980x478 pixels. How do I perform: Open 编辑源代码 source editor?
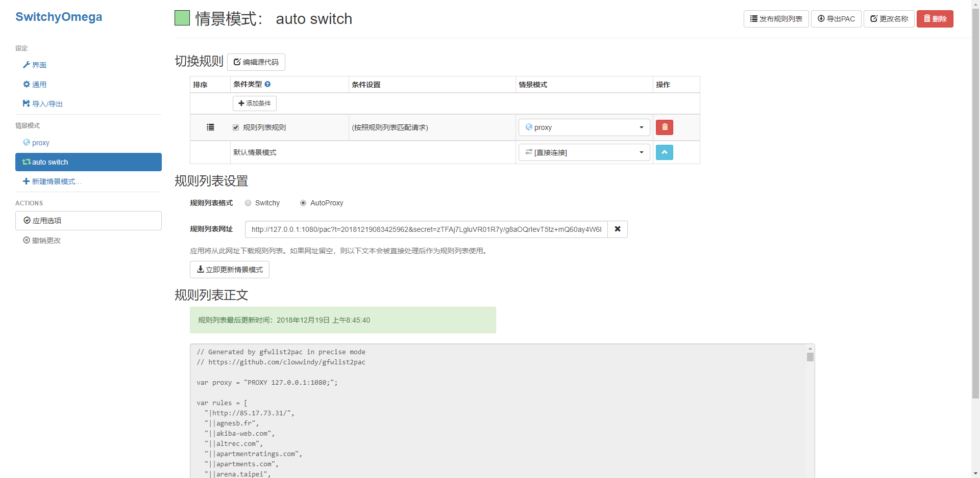pos(256,62)
